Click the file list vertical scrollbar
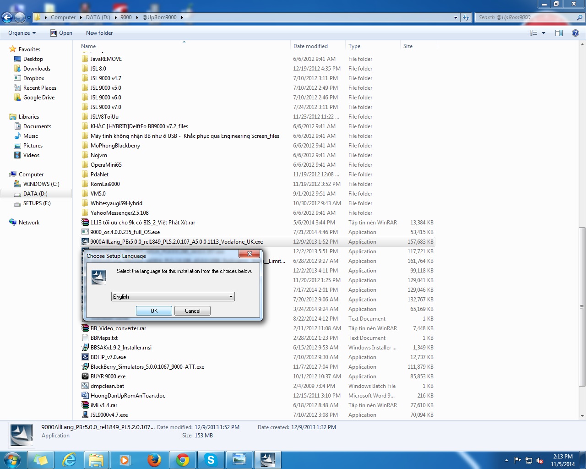586x469 pixels. click(x=582, y=307)
